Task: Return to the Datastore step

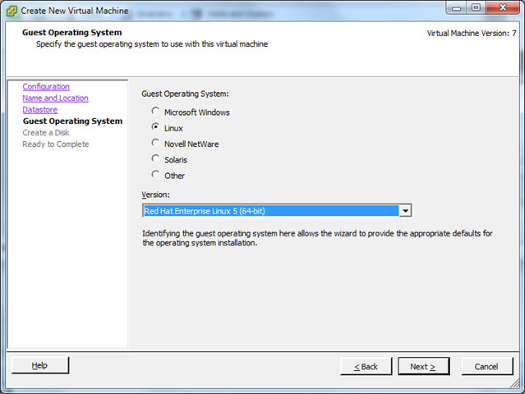Action: tap(39, 110)
